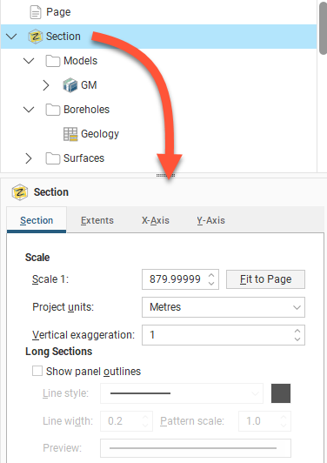Viewport: 327px width, 463px height.
Task: Click the GM geological model icon
Action: tap(70, 85)
